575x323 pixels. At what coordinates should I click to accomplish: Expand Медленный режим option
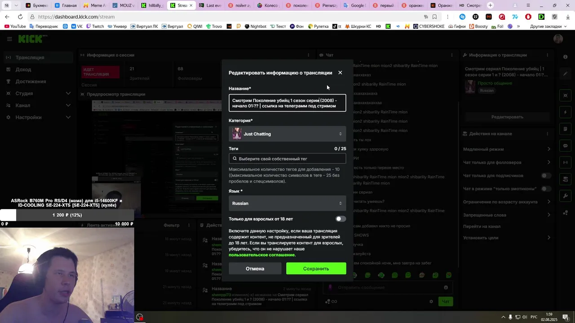pos(507,149)
